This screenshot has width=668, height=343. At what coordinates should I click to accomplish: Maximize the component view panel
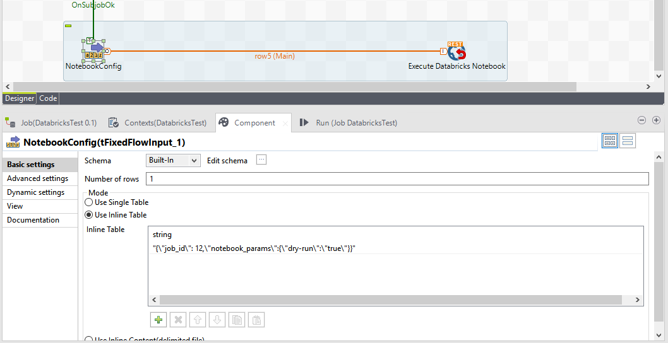coord(656,120)
